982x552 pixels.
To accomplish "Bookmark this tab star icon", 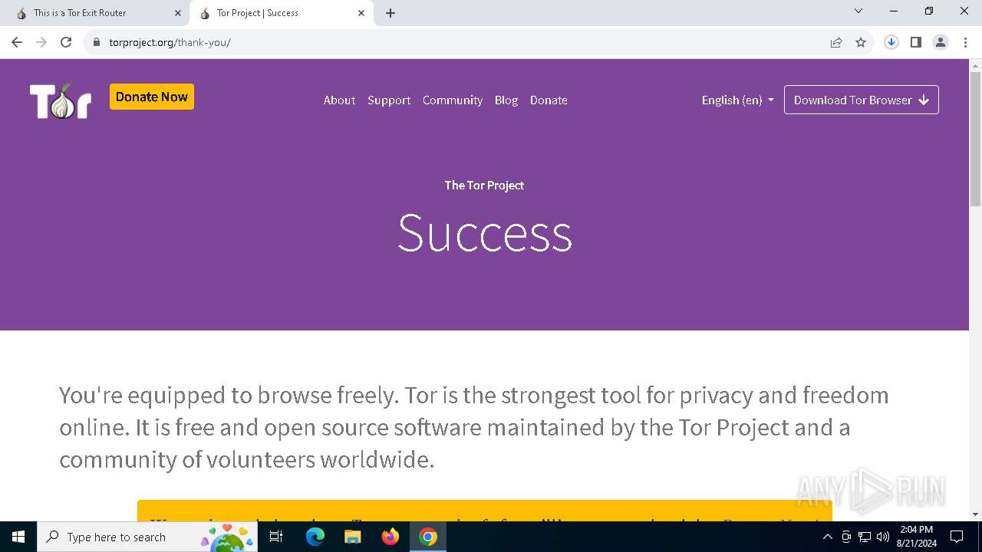I will pyautogui.click(x=861, y=42).
